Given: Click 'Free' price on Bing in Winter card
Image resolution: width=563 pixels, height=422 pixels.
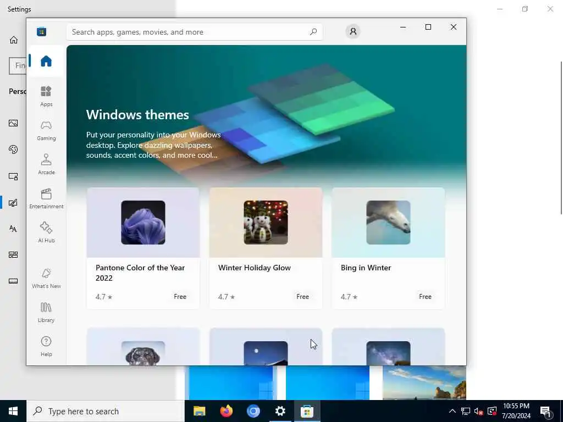Looking at the screenshot, I should coord(425,297).
